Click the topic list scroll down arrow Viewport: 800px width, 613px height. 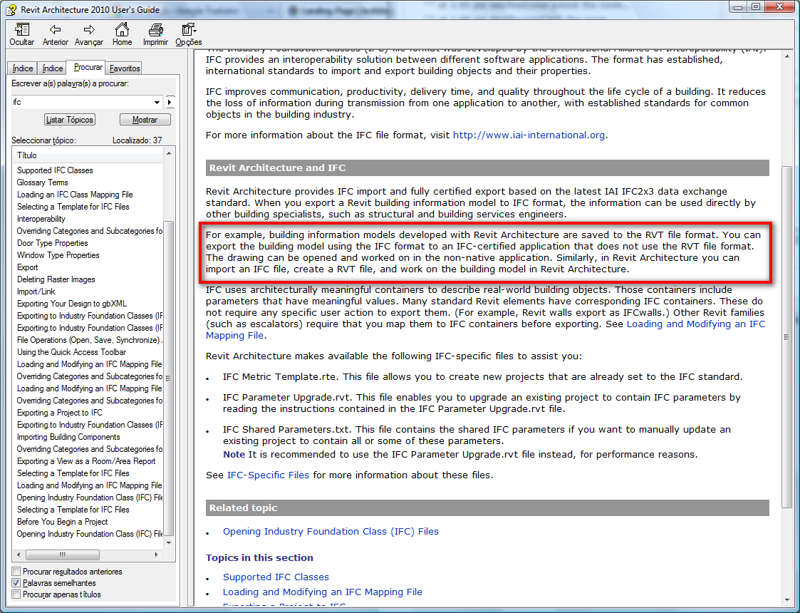tap(170, 542)
